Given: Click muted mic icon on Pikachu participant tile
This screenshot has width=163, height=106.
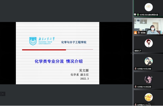Looking at the screenshot, I should (136, 105).
